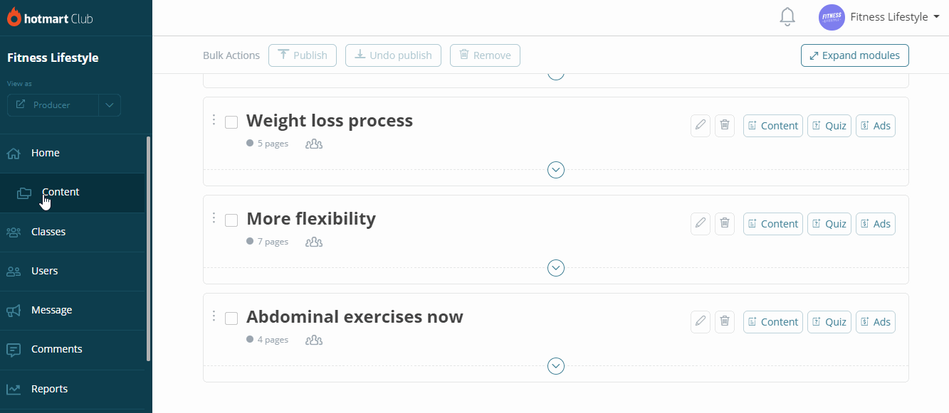Select the More flexibility module checkbox

(x=231, y=220)
